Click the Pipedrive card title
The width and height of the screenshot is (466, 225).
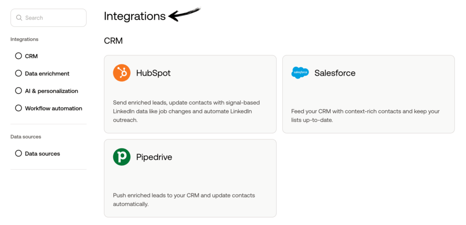154,157
